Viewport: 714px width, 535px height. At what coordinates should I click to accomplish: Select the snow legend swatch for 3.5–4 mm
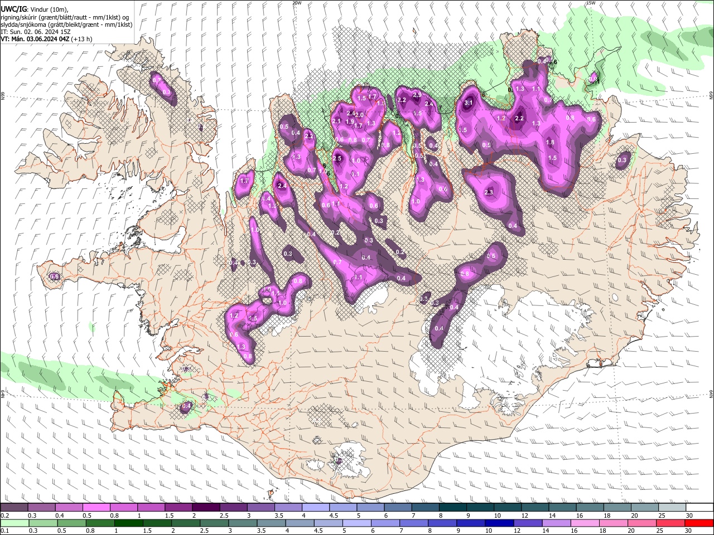[287, 508]
